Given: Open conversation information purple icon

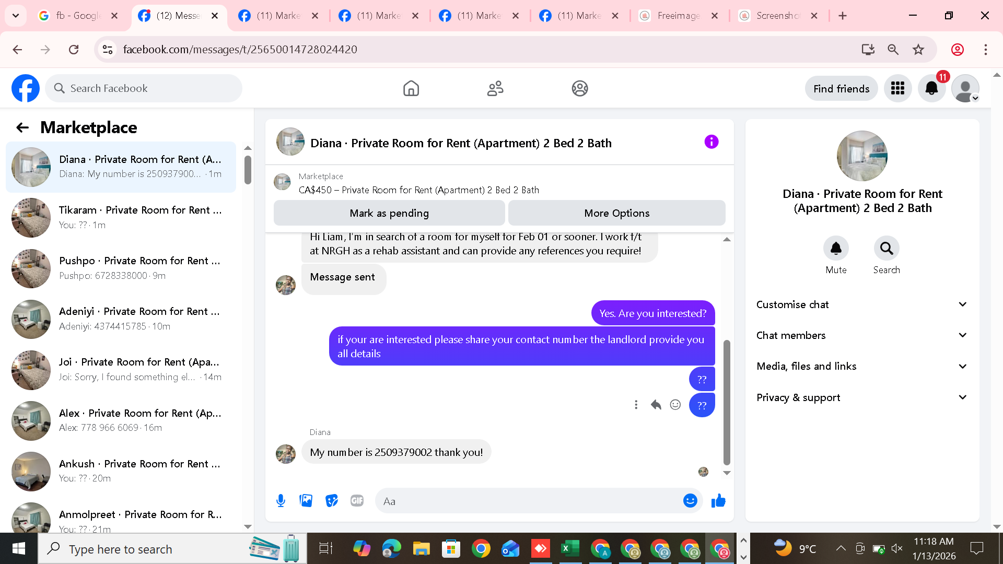Looking at the screenshot, I should 711,142.
